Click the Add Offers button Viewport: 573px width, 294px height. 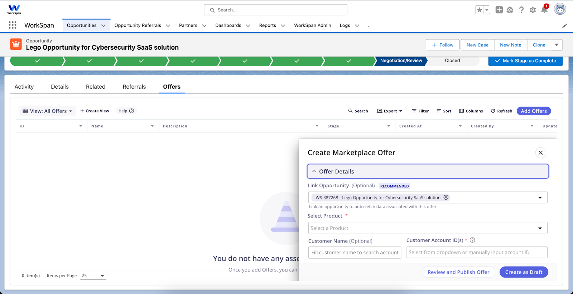tap(534, 111)
